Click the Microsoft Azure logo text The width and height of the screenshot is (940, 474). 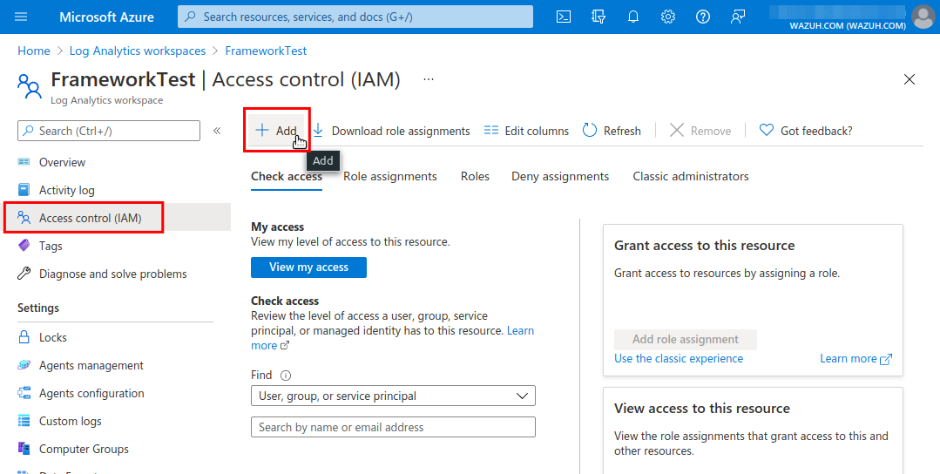point(106,17)
